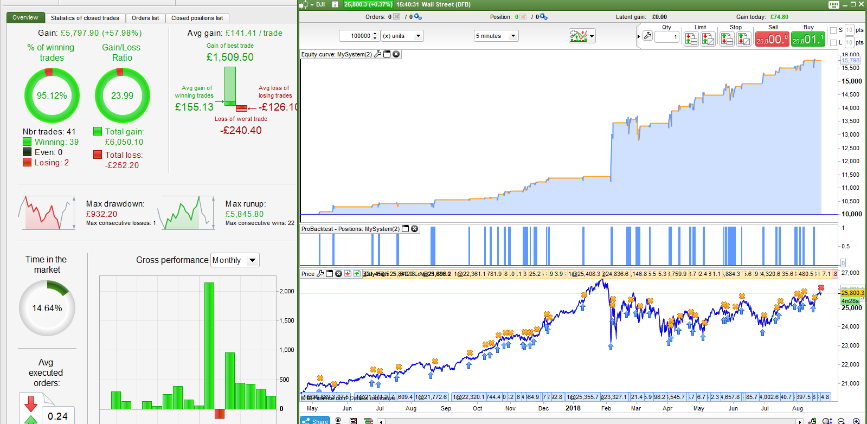867x424 pixels.
Task: Click the Winning green legend swatch
Action: (x=27, y=142)
